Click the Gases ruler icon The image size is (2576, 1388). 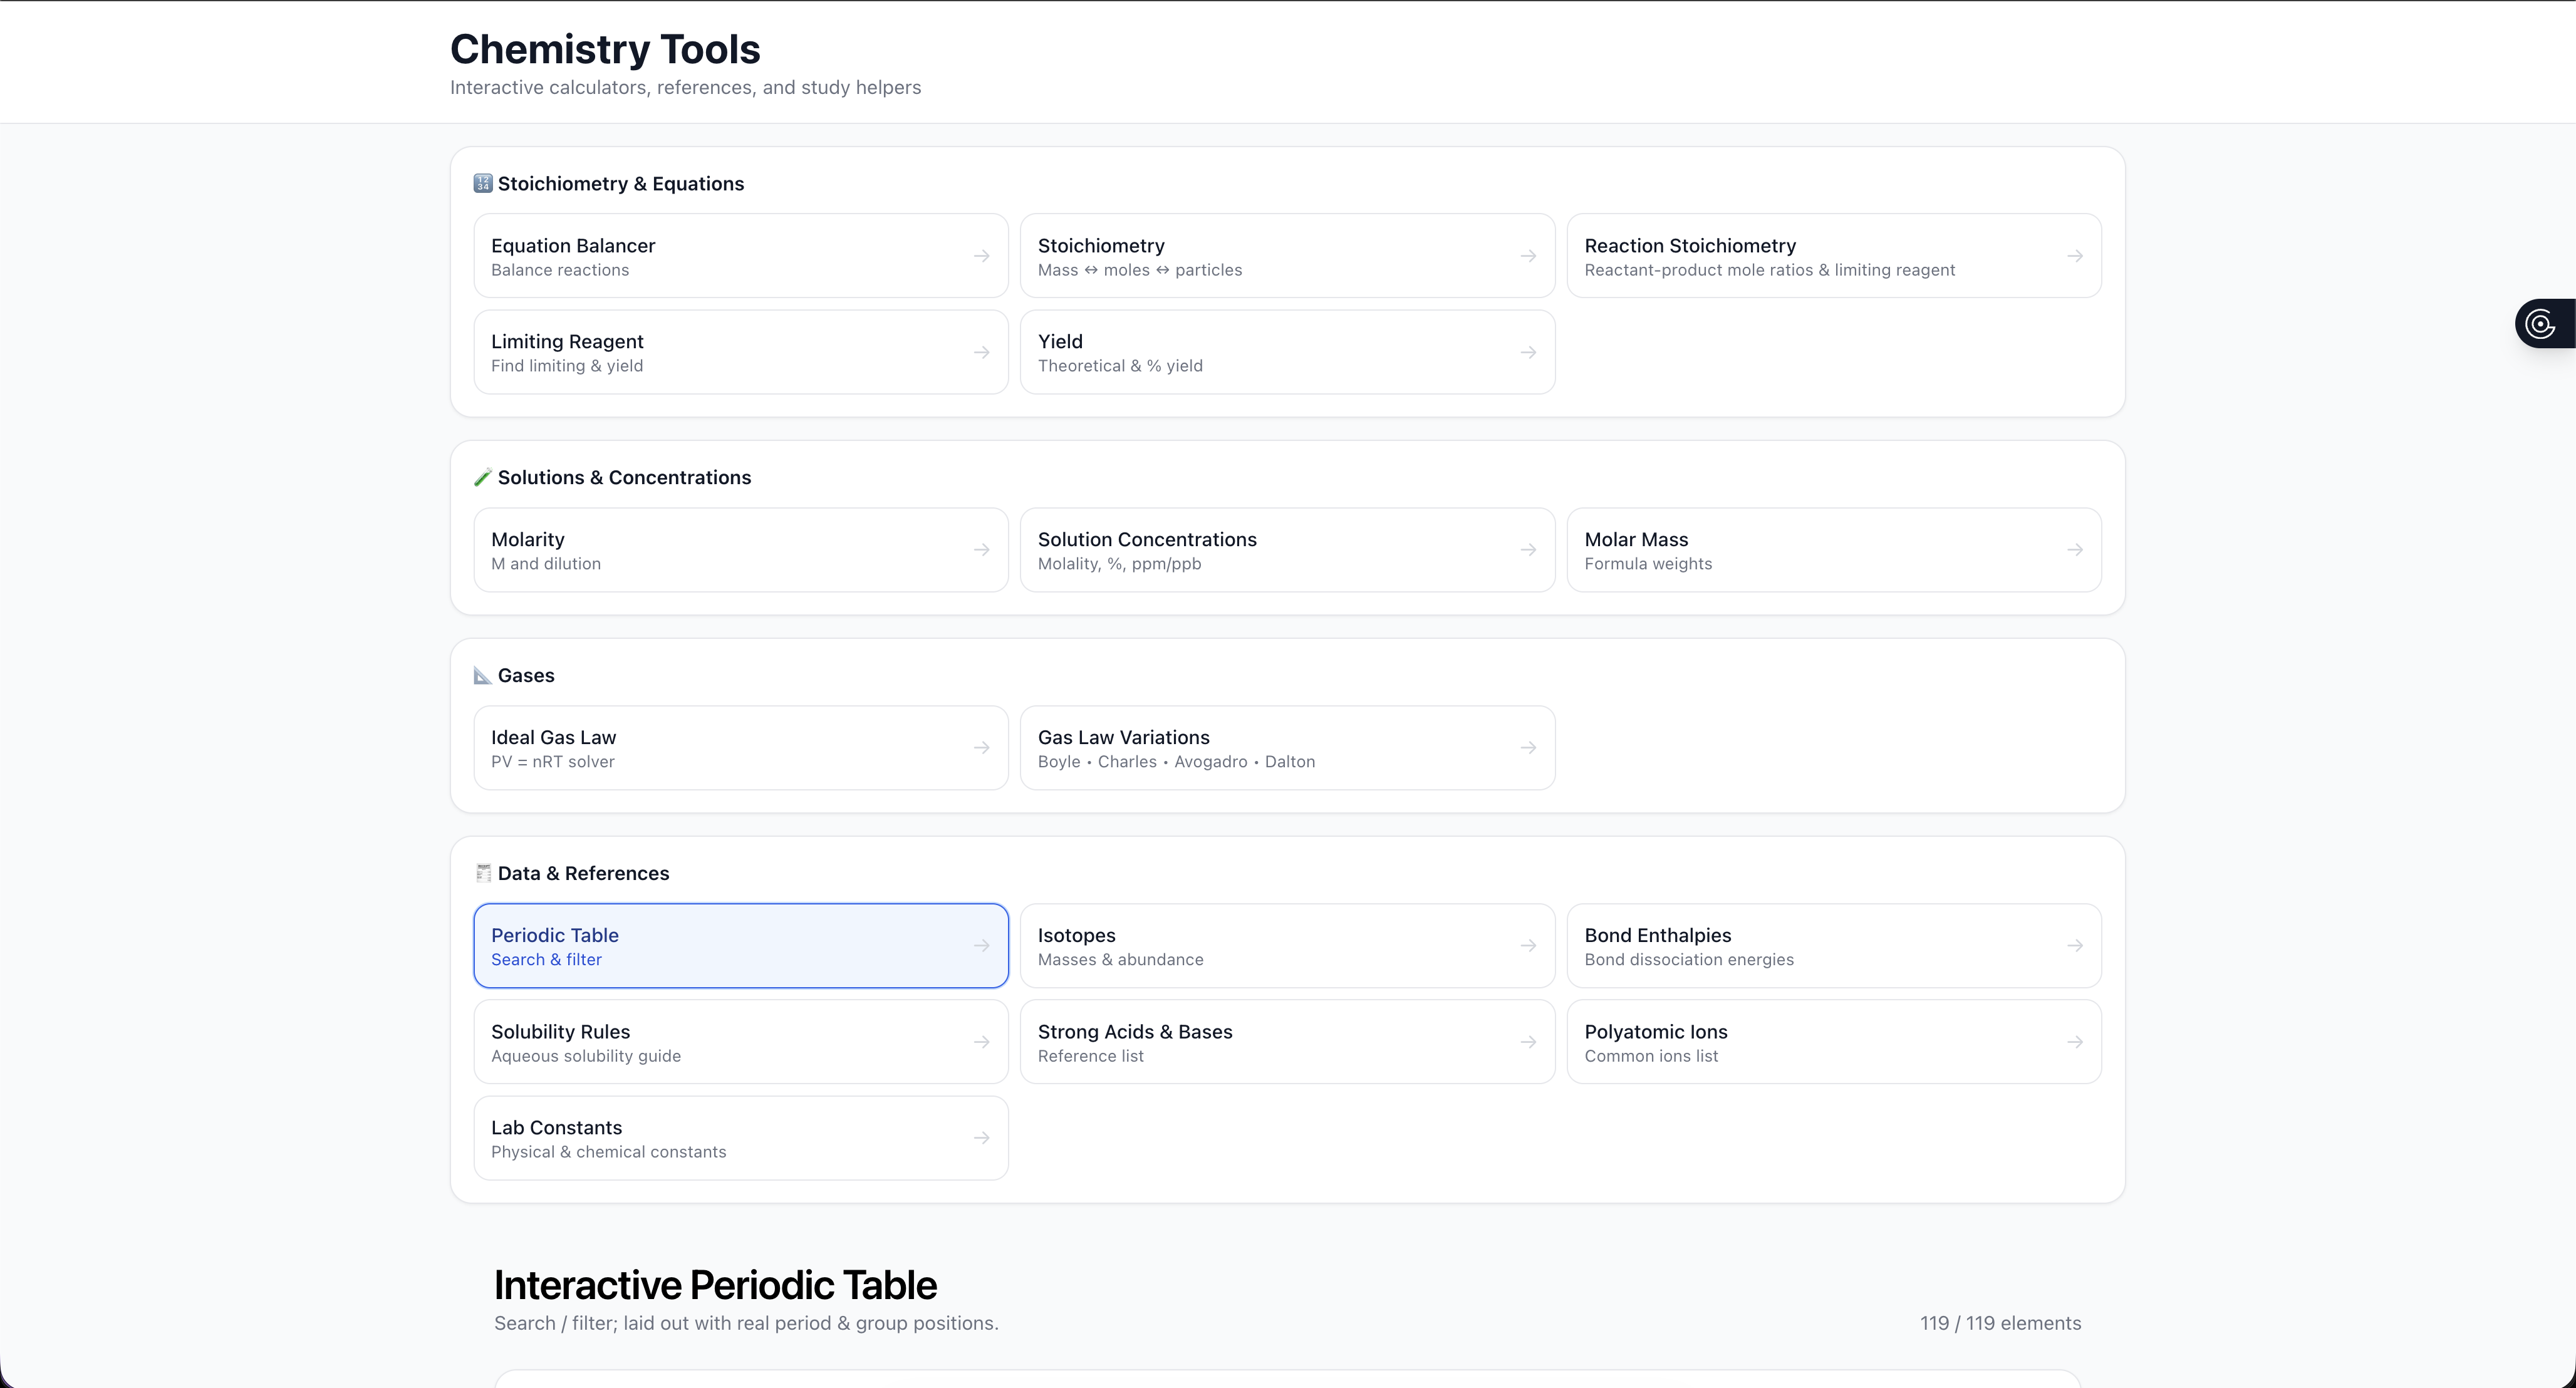482,675
